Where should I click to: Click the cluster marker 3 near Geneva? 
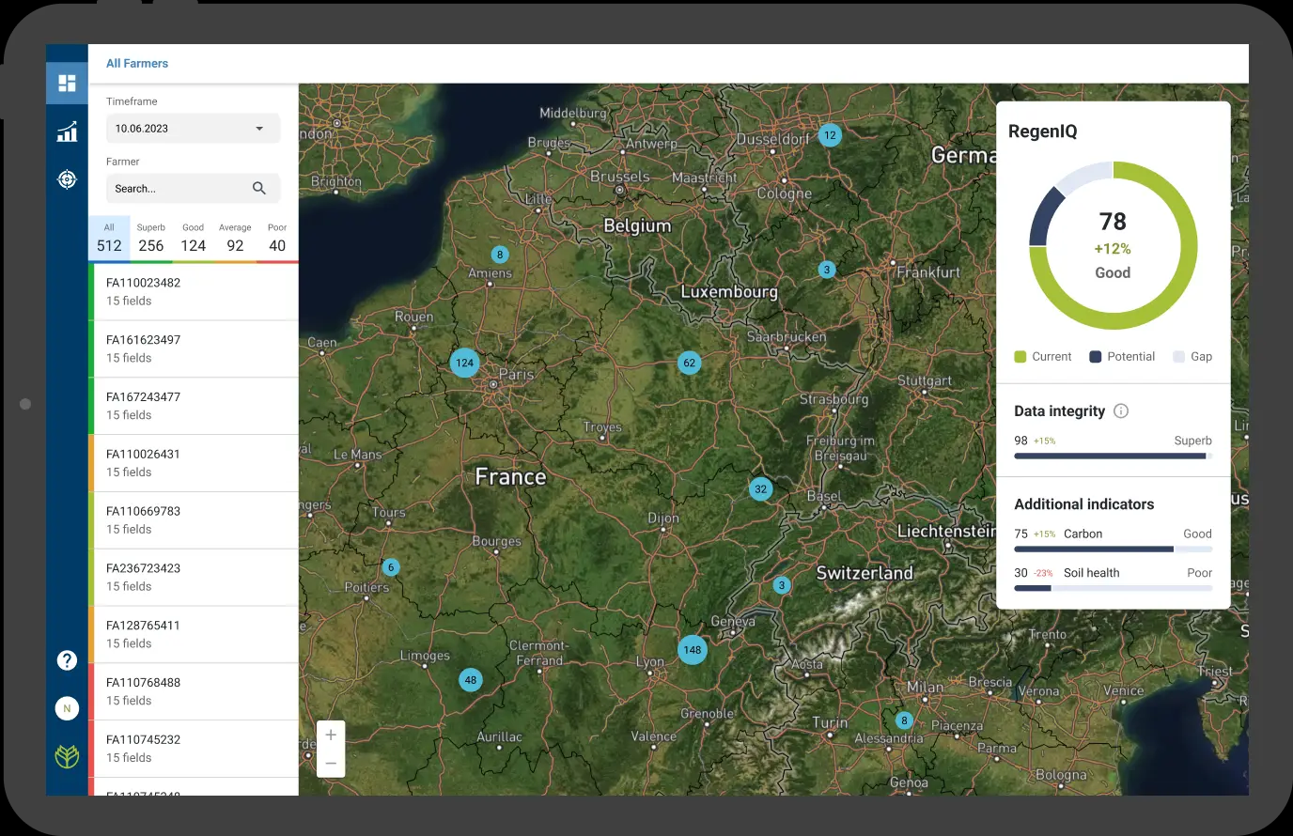782,585
